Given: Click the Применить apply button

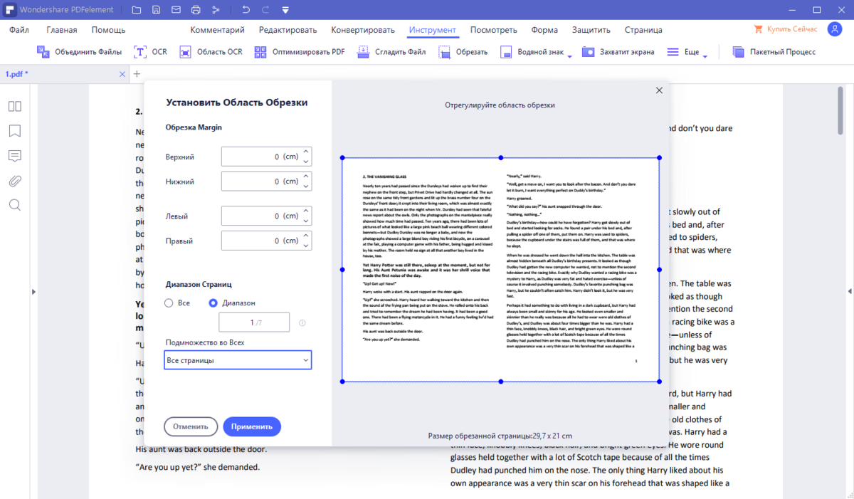Looking at the screenshot, I should (252, 426).
